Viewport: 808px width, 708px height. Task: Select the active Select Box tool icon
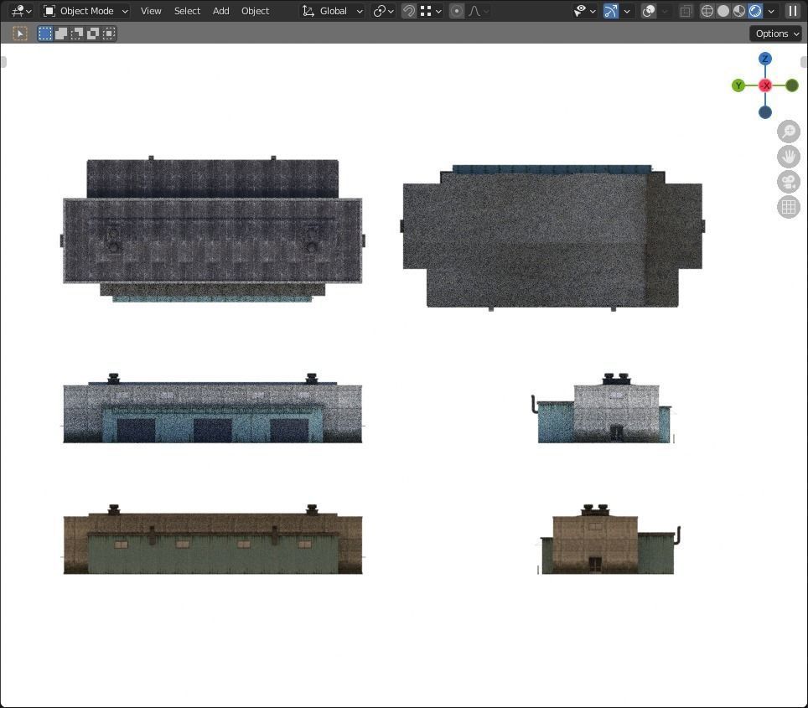pyautogui.click(x=20, y=34)
